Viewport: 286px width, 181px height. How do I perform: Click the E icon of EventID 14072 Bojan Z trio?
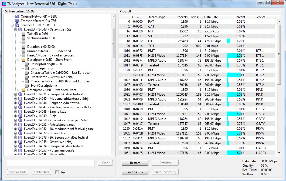(20, 133)
